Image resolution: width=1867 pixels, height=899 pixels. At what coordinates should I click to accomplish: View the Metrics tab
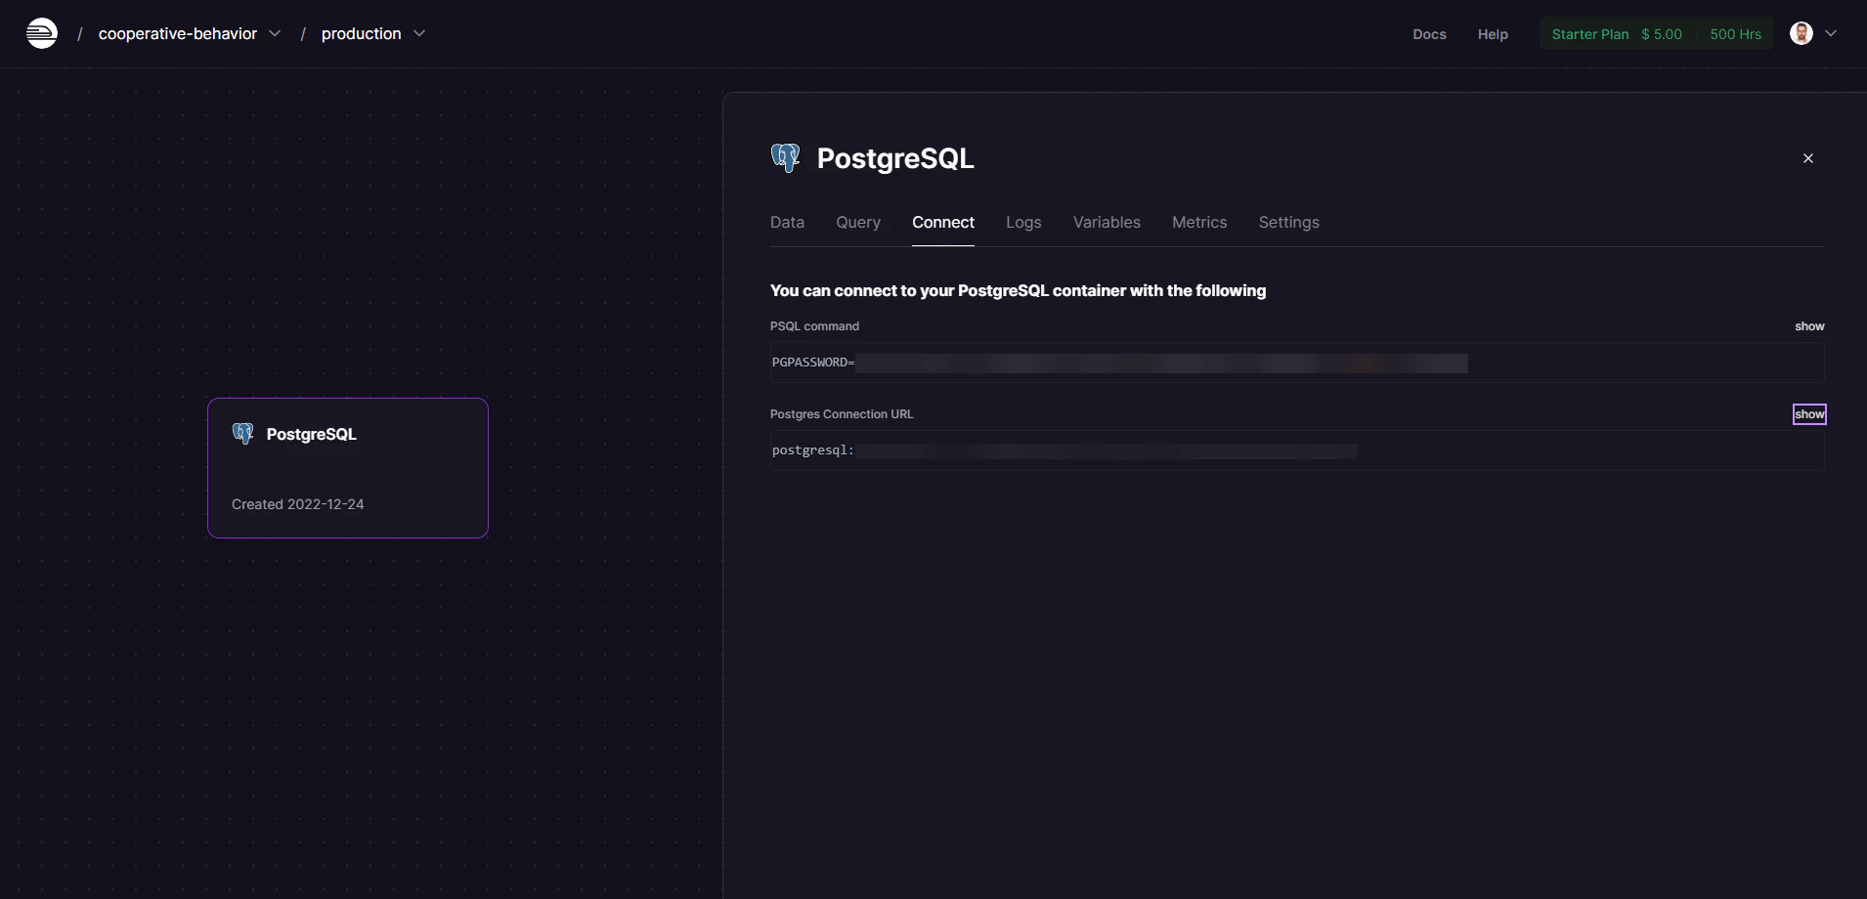click(1199, 222)
